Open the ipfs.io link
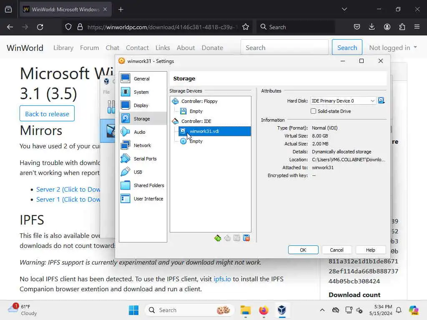The width and height of the screenshot is (427, 320). click(222, 279)
